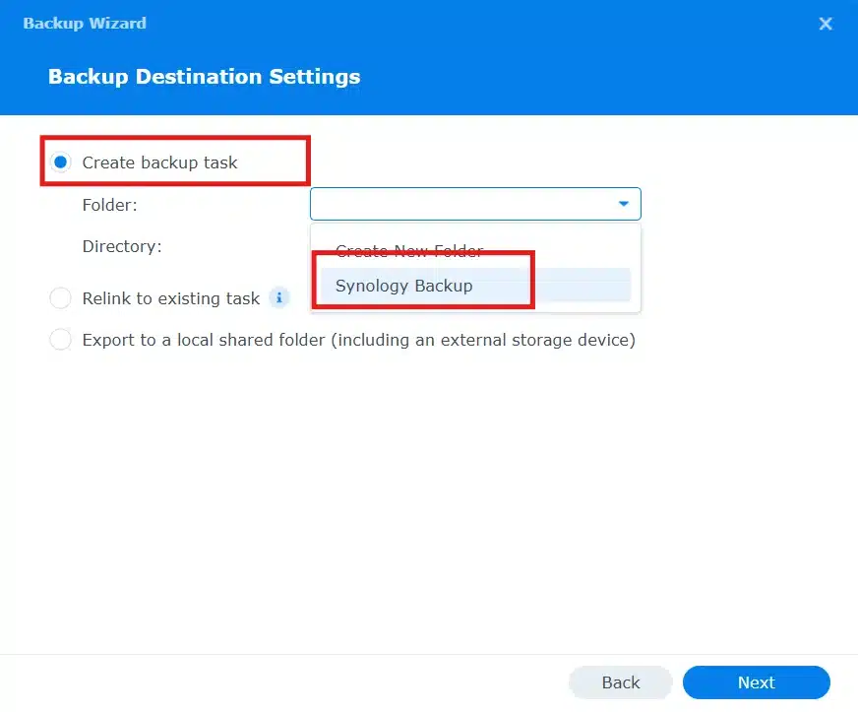Select Export to a local shared folder
Viewport: 858px width, 712px height.
point(60,339)
